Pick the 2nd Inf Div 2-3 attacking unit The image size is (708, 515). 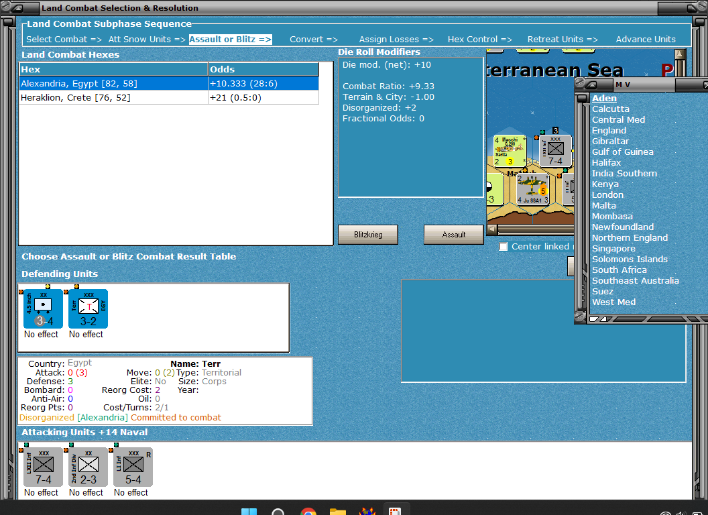[x=88, y=467]
